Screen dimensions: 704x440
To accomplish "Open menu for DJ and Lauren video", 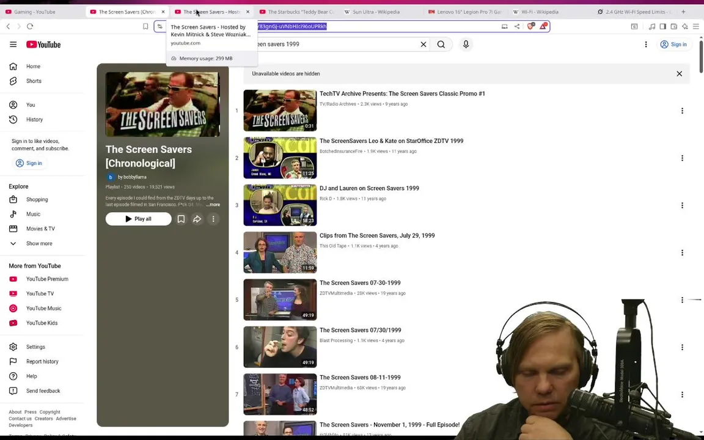I will 682,205.
